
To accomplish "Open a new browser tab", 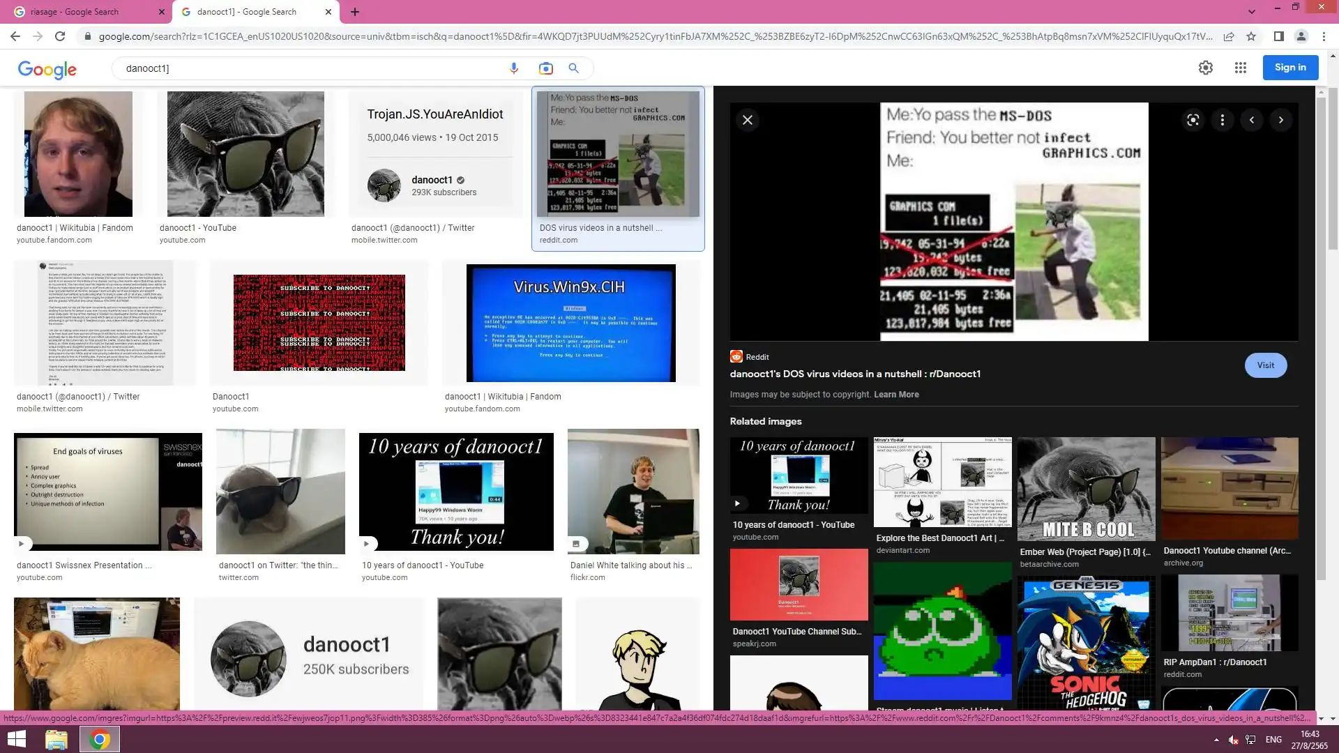I will [x=355, y=12].
